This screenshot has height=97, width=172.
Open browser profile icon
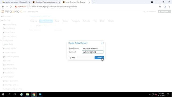click(x=165, y=6)
